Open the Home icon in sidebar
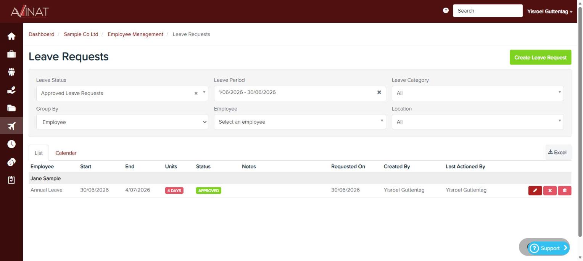This screenshot has width=583, height=261. coord(11,36)
